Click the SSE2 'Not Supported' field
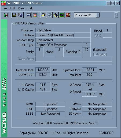 coord(50,114)
